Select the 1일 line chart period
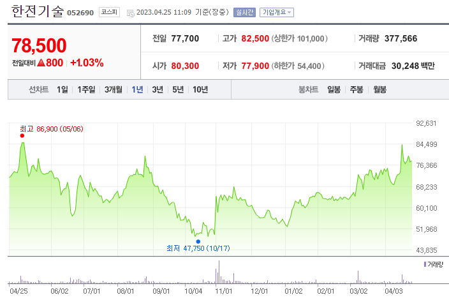Screen dimensions: 449x300 (x=62, y=90)
